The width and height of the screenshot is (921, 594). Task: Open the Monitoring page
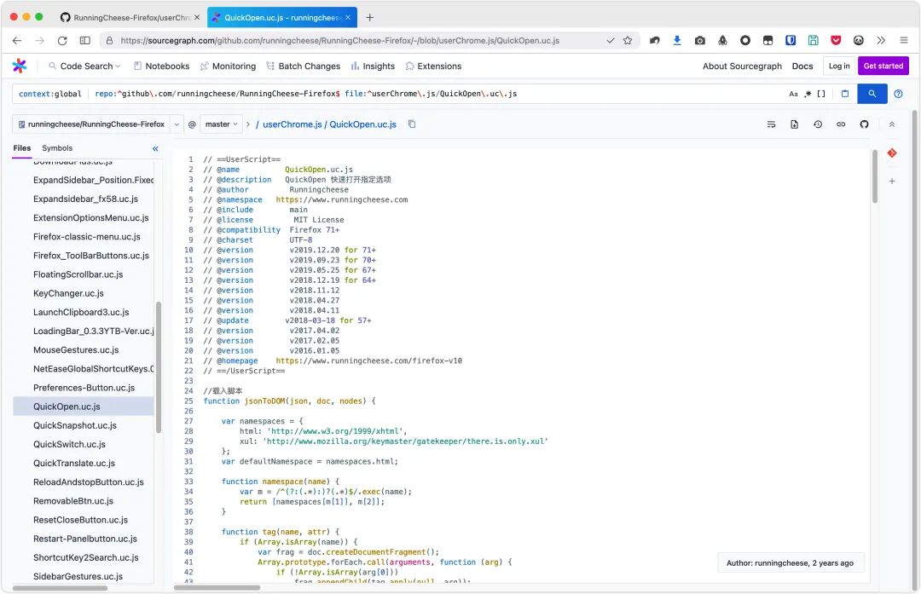coord(228,66)
